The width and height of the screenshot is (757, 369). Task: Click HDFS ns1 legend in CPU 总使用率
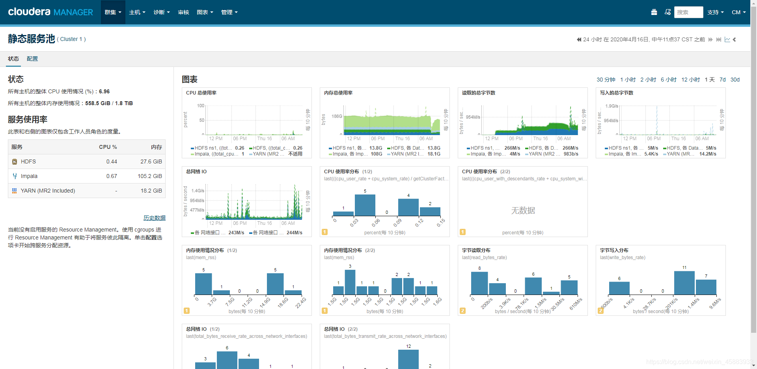(212, 148)
